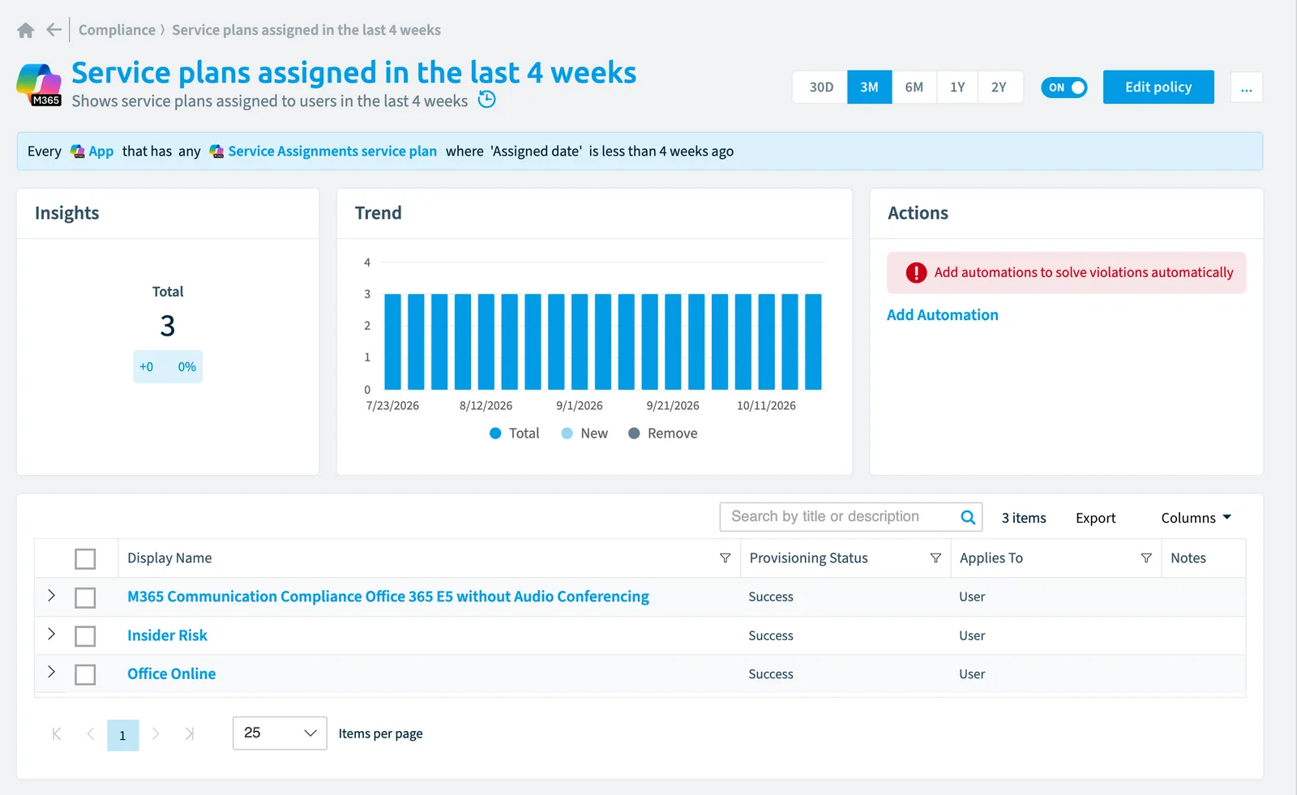Click the Compliance breadcrumb
Image resolution: width=1297 pixels, height=795 pixels.
tap(117, 30)
